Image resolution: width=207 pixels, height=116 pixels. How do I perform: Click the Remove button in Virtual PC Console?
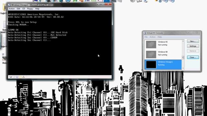(x=193, y=51)
